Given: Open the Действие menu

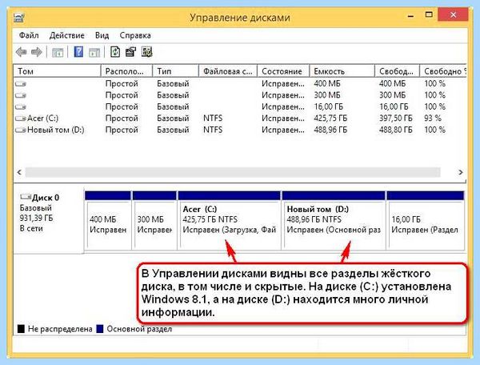Looking at the screenshot, I should (66, 35).
